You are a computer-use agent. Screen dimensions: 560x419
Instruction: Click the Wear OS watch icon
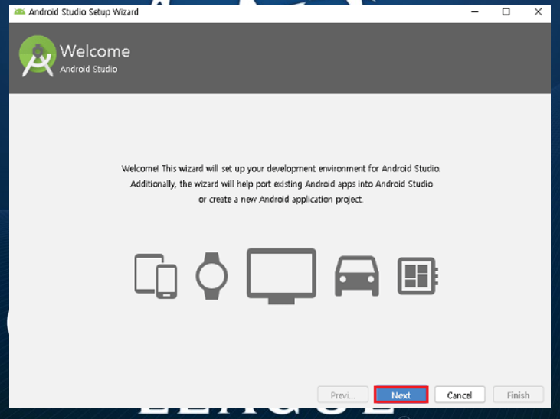(x=211, y=276)
